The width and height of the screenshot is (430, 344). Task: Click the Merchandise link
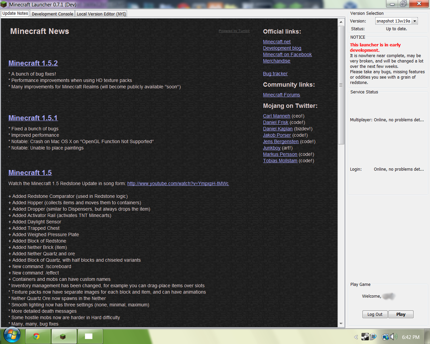(x=276, y=61)
